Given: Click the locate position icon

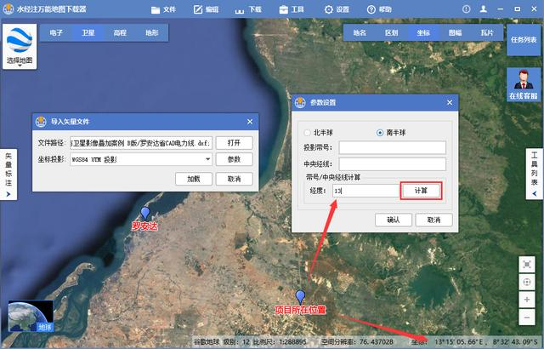Looking at the screenshot, I should coord(527,282).
